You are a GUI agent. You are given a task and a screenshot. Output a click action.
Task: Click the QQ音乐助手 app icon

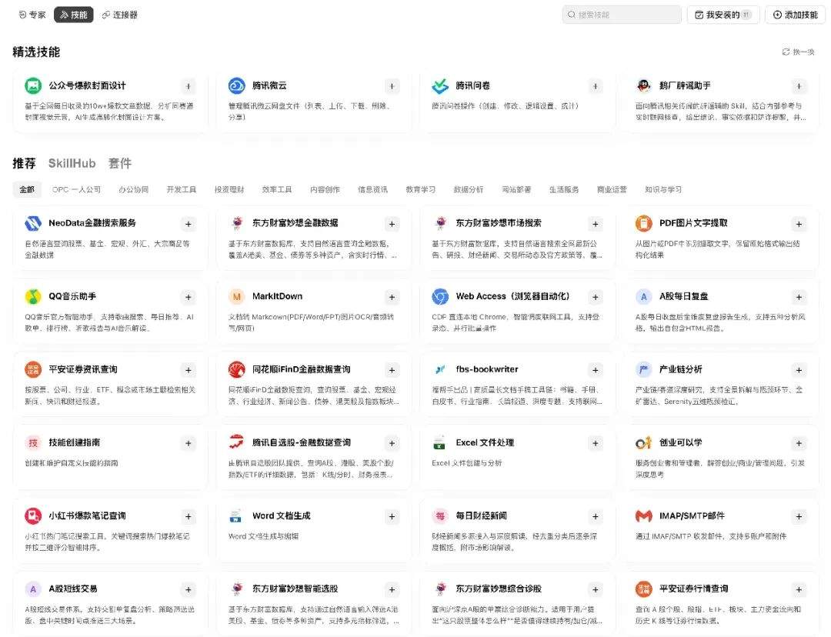tap(33, 297)
